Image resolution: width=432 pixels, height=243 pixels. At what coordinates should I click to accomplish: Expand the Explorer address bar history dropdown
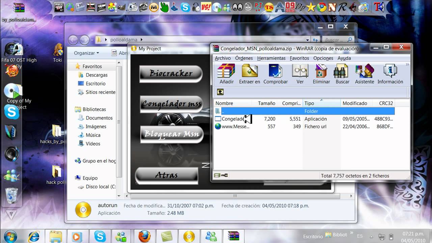click(307, 40)
